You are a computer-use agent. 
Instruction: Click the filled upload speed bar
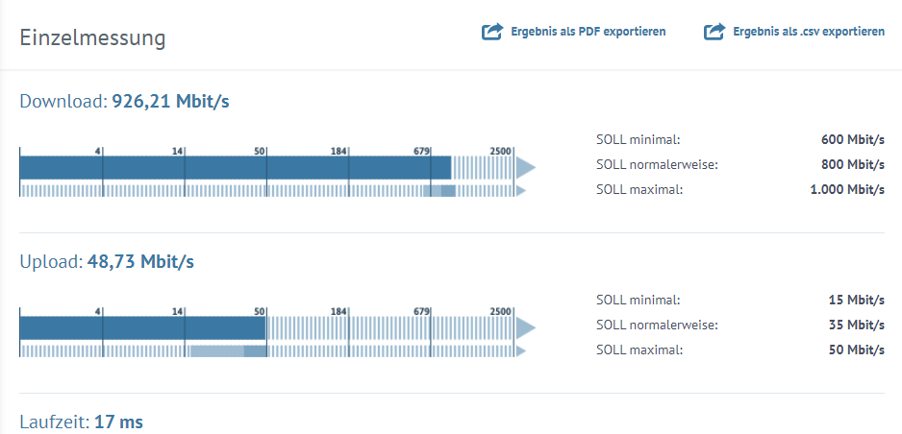142,328
